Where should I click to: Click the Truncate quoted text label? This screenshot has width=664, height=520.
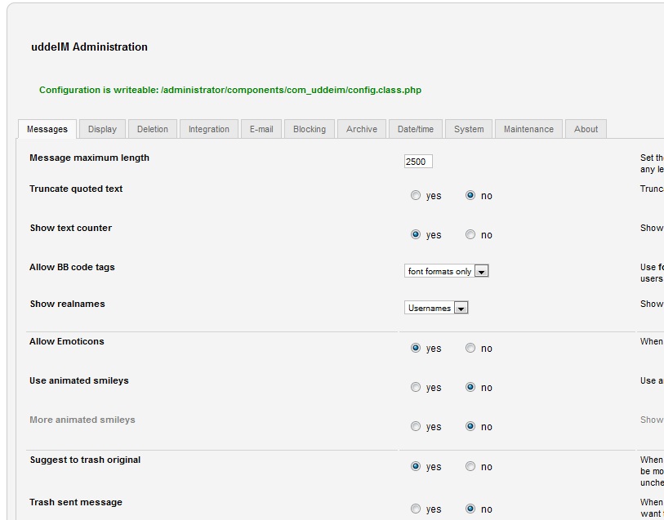pos(76,189)
